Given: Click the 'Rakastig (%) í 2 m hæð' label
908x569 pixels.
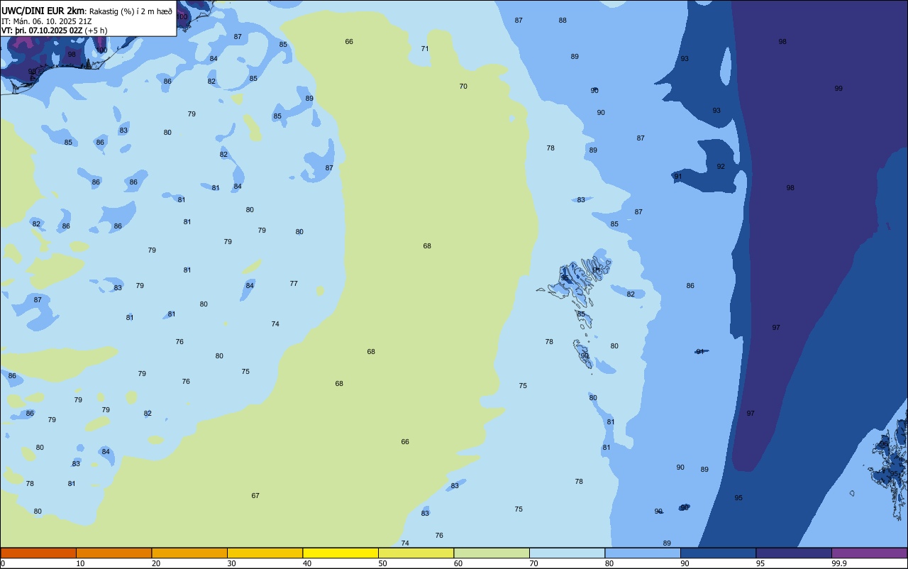Looking at the screenshot, I should [131, 11].
